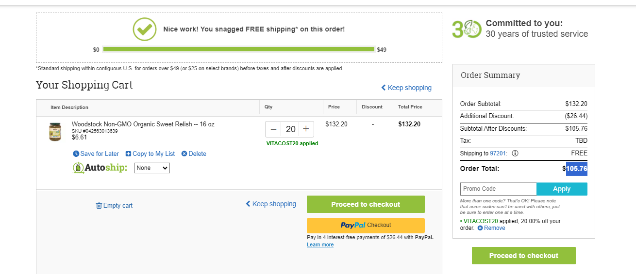The image size is (636, 274).
Task: Click the PayPal Checkout button
Action: coord(366,225)
